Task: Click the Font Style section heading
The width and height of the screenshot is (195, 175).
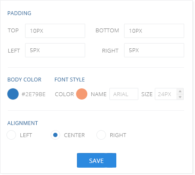Action: point(70,80)
